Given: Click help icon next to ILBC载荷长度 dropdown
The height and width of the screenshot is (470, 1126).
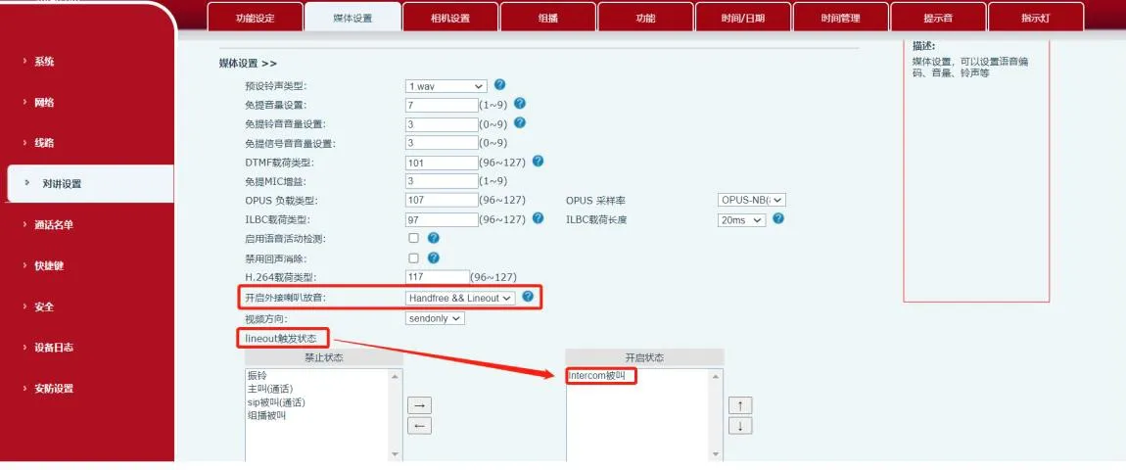Looking at the screenshot, I should 778,219.
